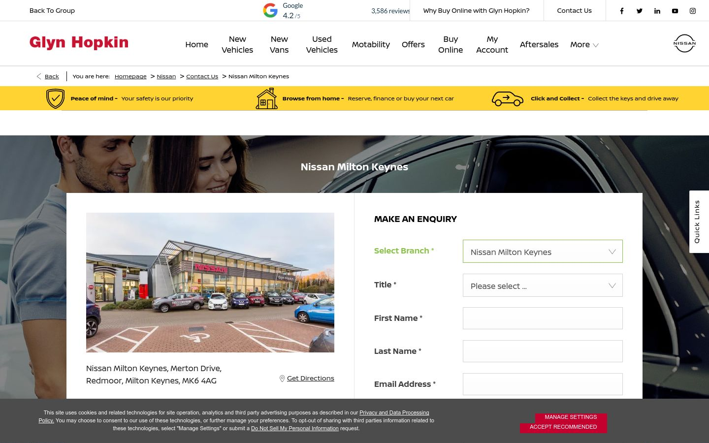Click the Nissan dealership photo

[x=210, y=283]
